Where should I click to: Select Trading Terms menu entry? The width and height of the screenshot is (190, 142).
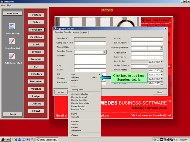pyautogui.click(x=78, y=90)
